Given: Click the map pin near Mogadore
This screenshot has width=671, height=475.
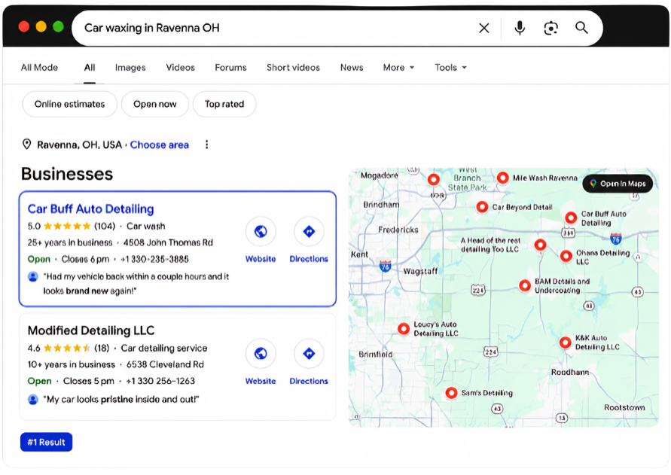Looking at the screenshot, I should click(434, 179).
